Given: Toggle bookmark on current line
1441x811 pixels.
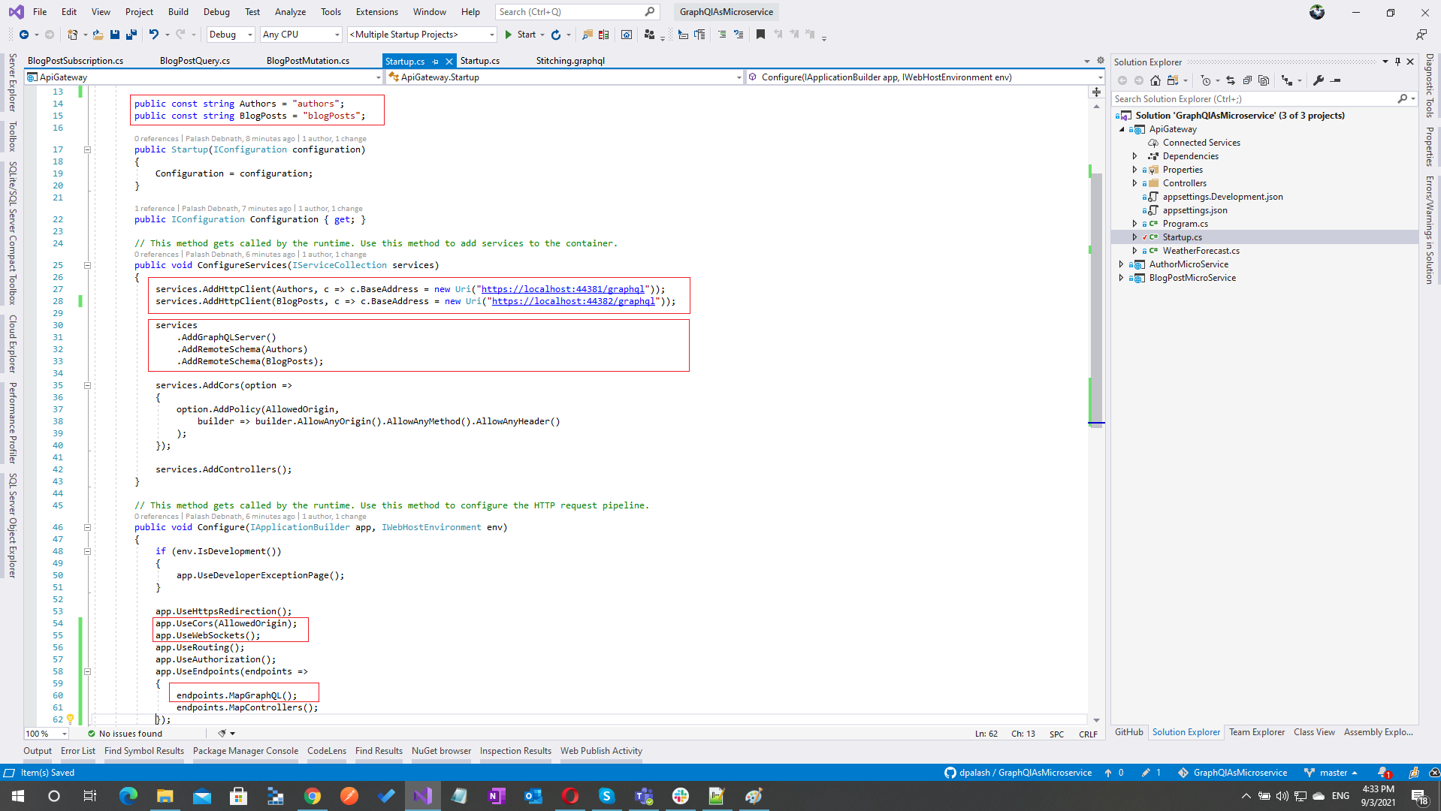Looking at the screenshot, I should 760,35.
